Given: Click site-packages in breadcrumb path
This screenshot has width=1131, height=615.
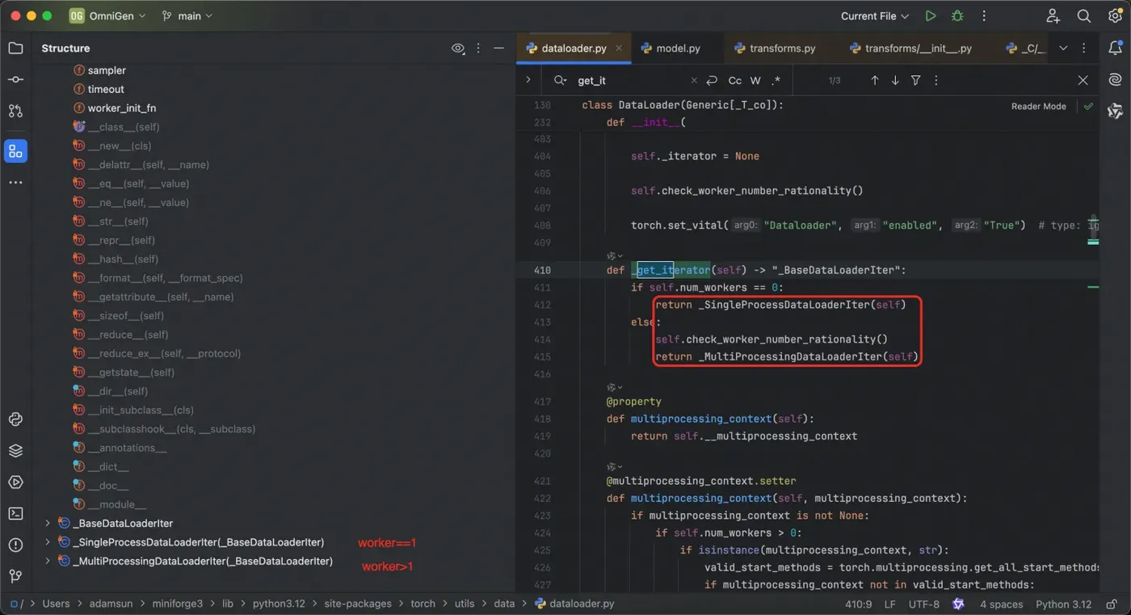Looking at the screenshot, I should [357, 604].
